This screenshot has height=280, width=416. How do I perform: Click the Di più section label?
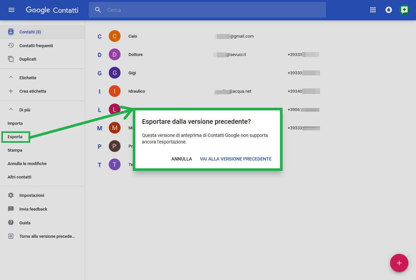(25, 110)
